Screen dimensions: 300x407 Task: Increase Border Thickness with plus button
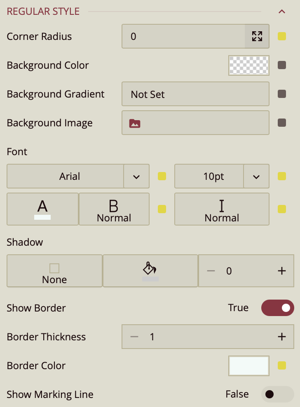(282, 337)
